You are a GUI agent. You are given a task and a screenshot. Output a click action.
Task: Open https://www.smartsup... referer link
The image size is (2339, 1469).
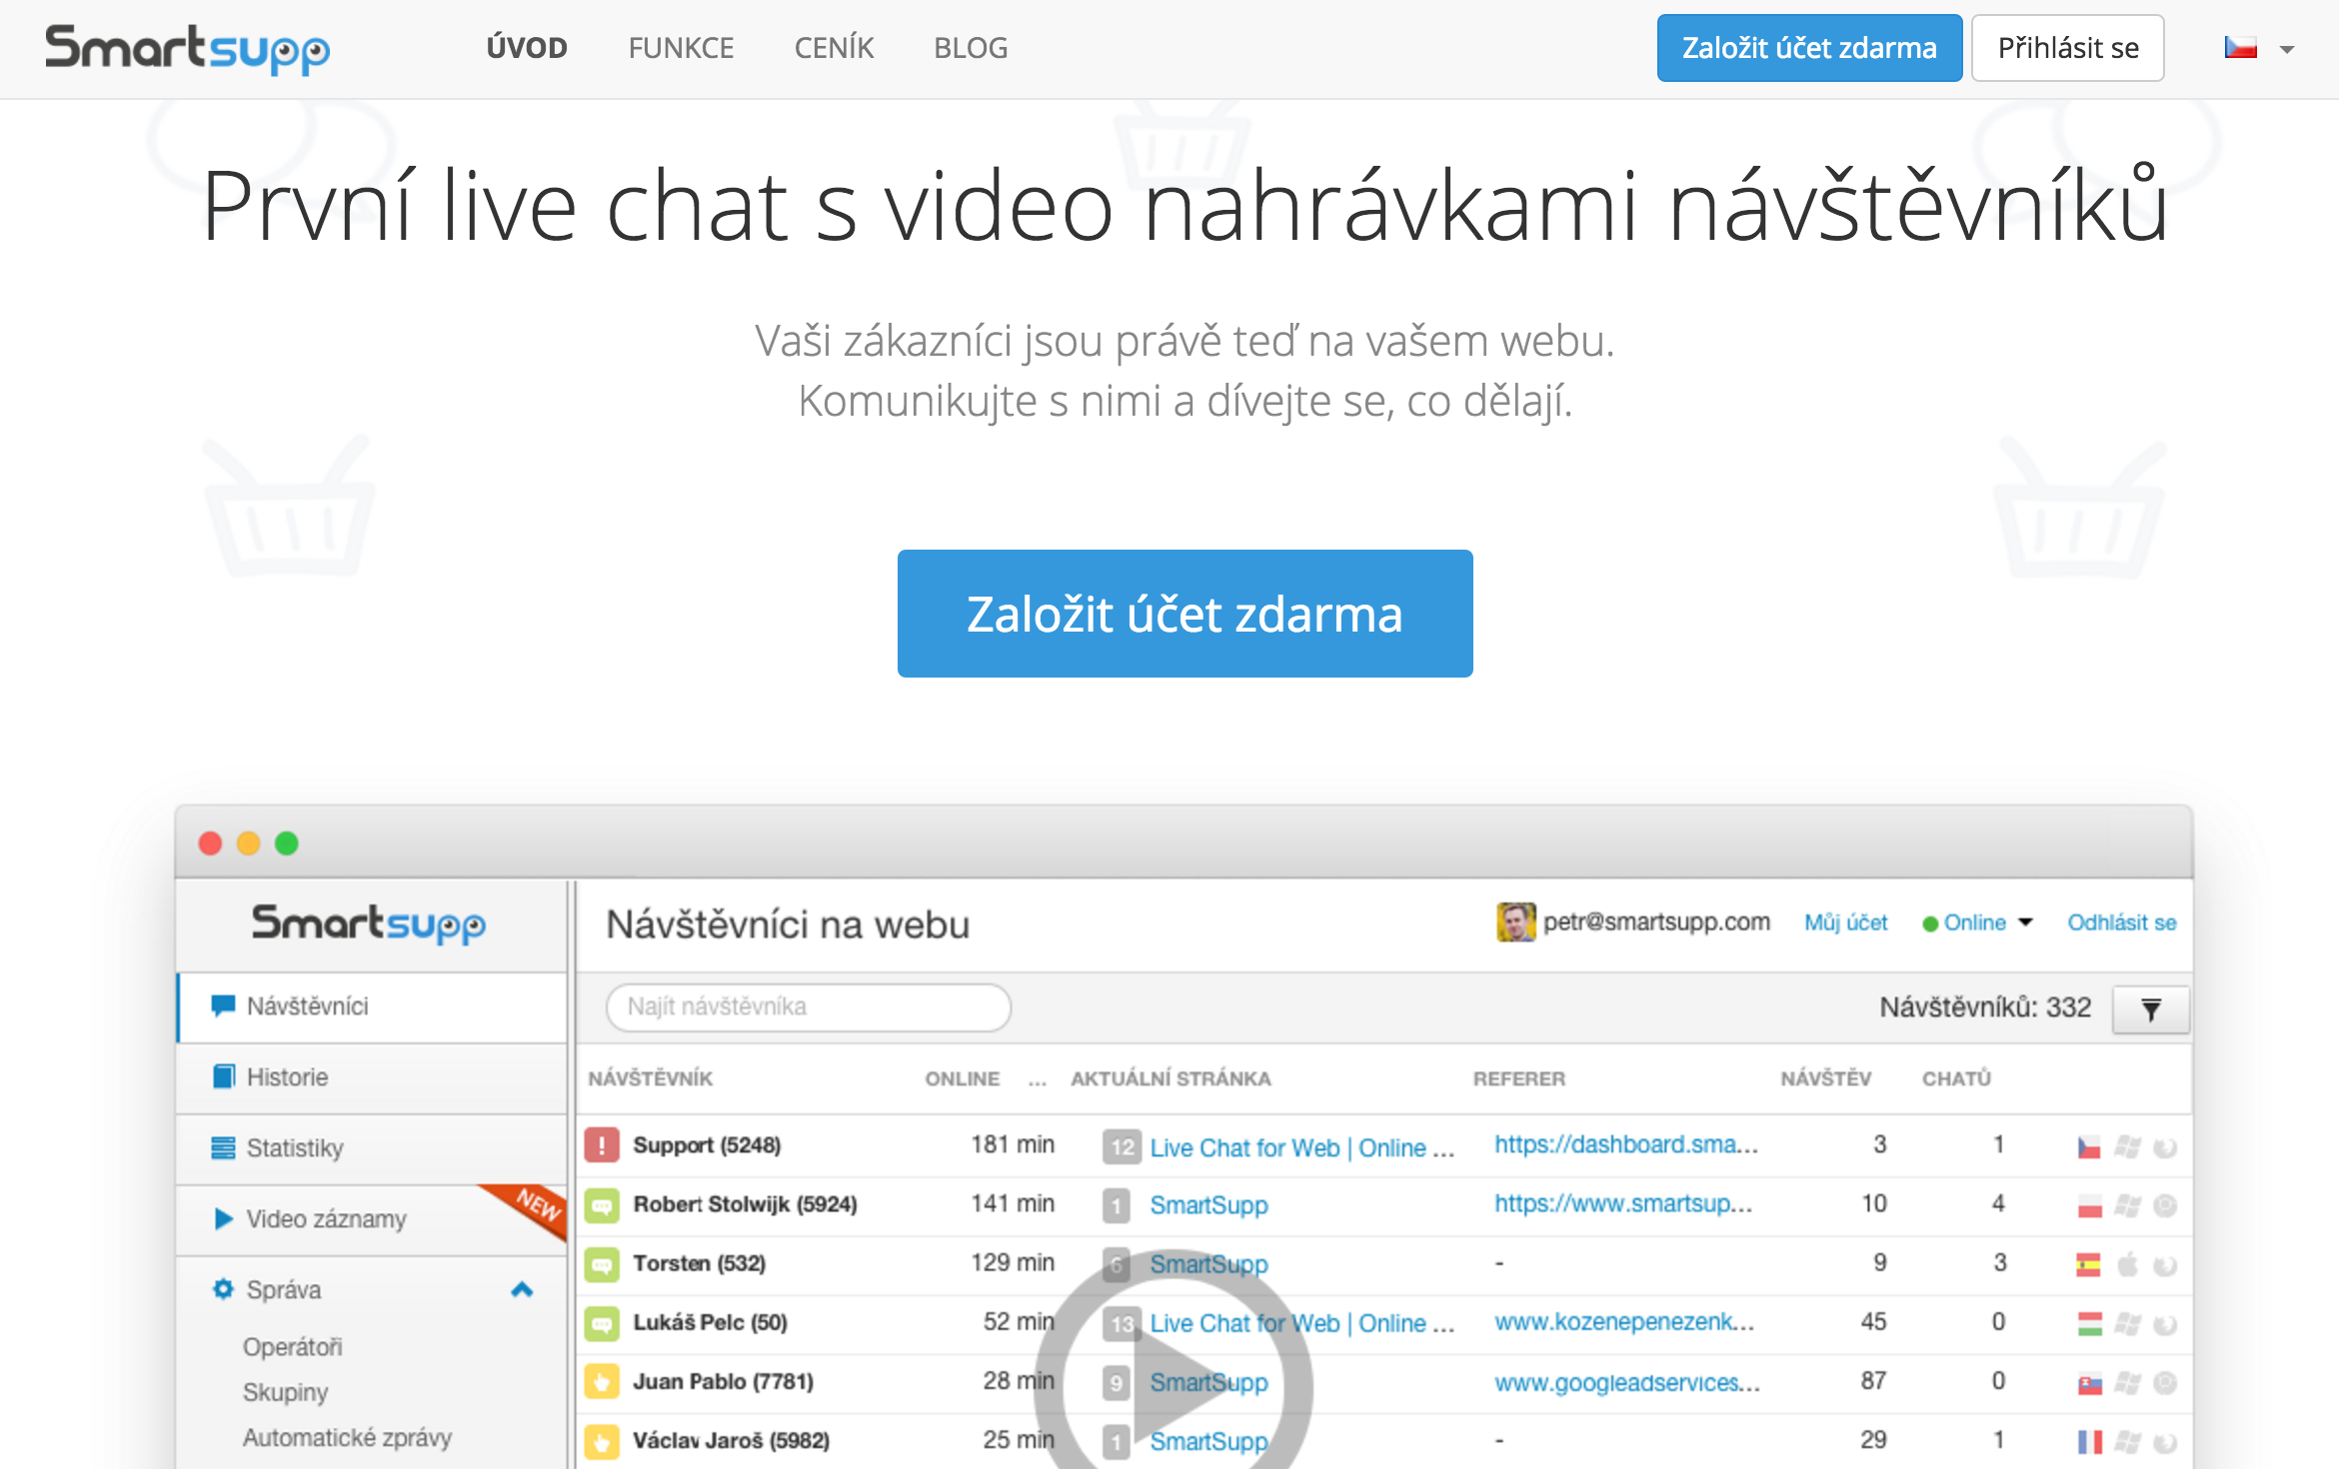1623,1203
